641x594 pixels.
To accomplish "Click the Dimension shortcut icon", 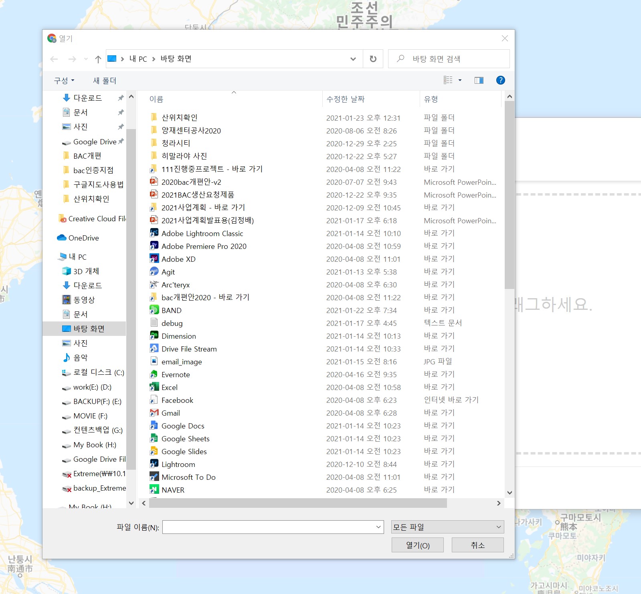I will 154,336.
